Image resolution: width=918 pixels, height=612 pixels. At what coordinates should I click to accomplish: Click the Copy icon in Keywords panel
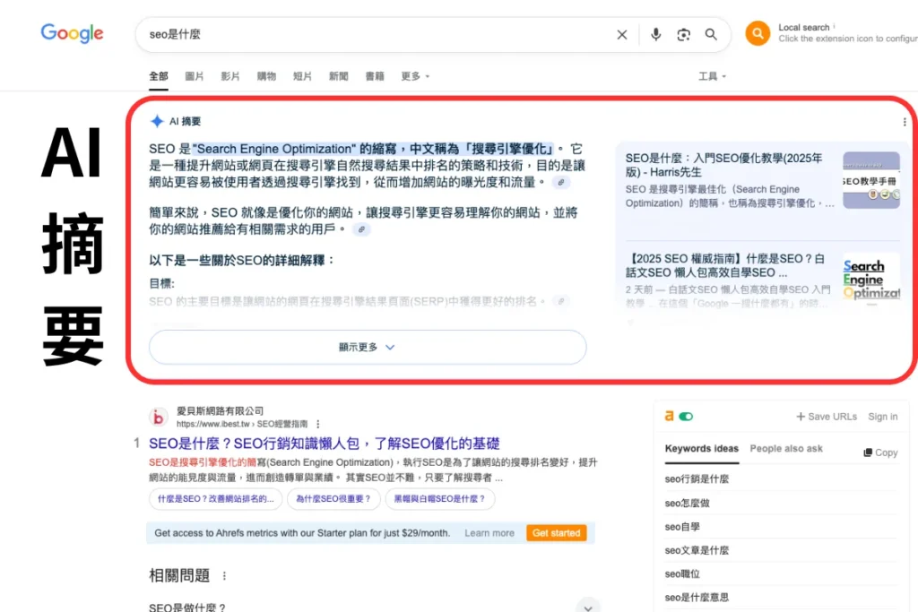click(868, 453)
